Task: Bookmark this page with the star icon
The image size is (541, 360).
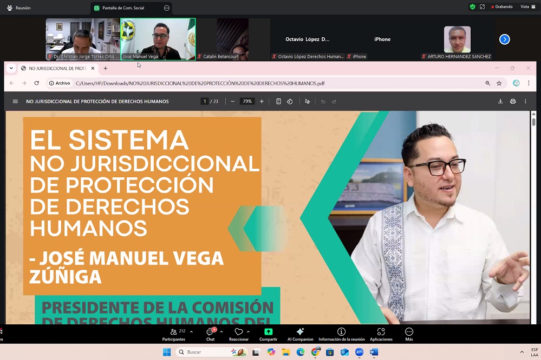Action: (499, 83)
